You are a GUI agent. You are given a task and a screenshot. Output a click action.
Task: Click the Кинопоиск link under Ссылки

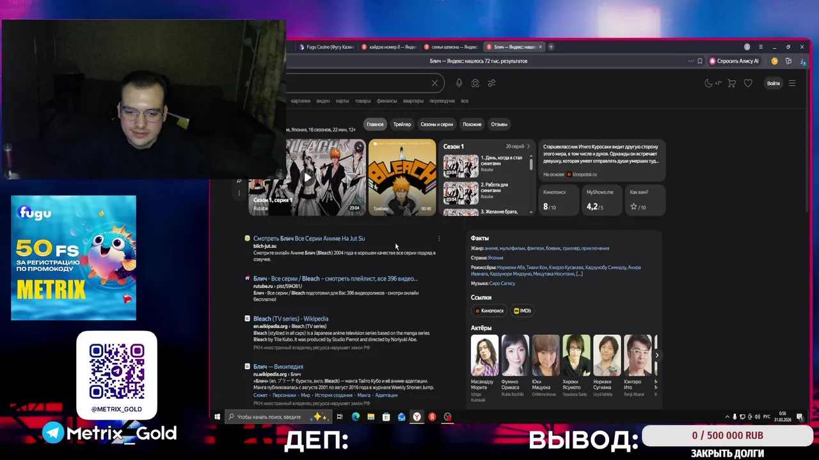coord(489,310)
